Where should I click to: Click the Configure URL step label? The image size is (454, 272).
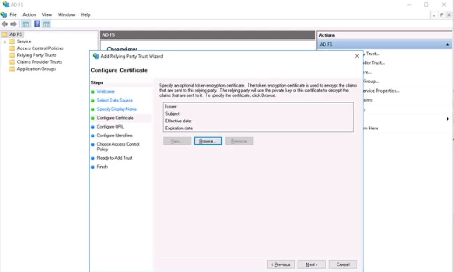point(110,126)
